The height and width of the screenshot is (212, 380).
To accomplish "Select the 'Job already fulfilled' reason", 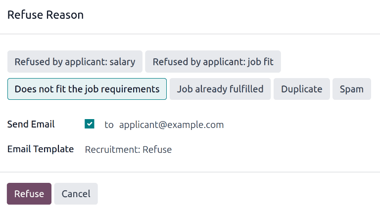I will click(x=220, y=89).
